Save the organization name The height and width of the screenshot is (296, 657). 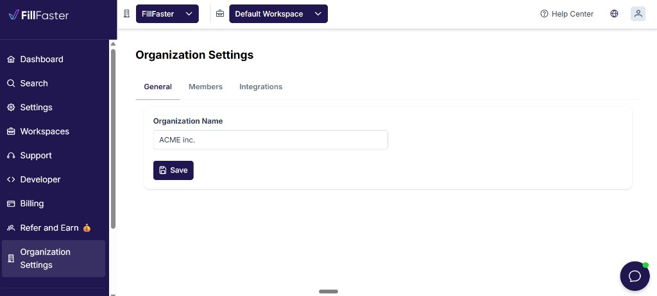click(173, 170)
